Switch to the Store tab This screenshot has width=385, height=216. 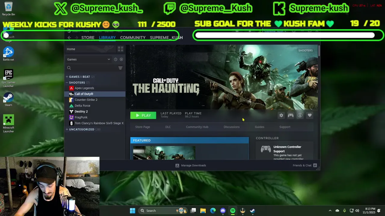tap(88, 37)
